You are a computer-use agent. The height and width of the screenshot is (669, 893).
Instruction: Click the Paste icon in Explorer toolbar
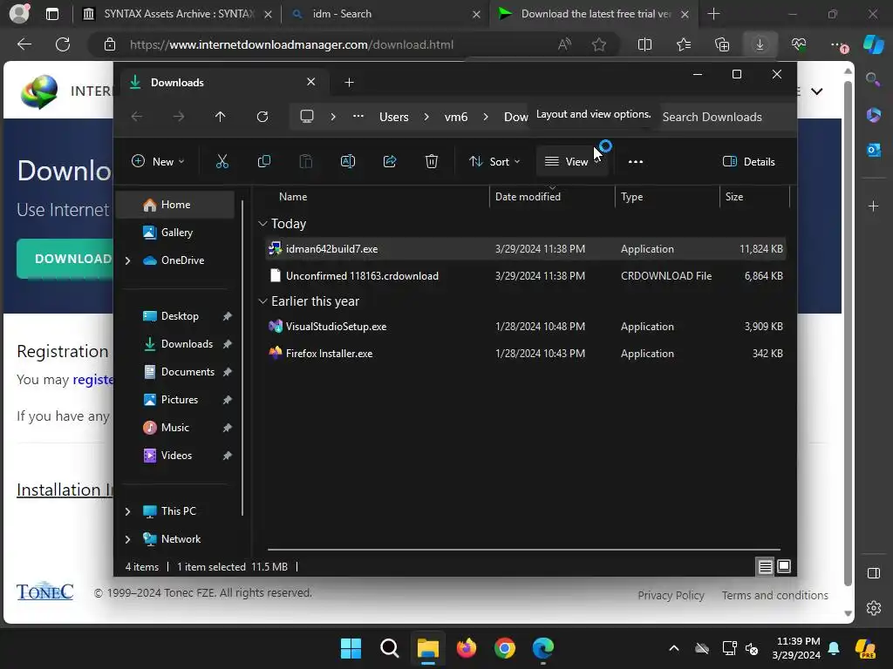click(x=306, y=161)
